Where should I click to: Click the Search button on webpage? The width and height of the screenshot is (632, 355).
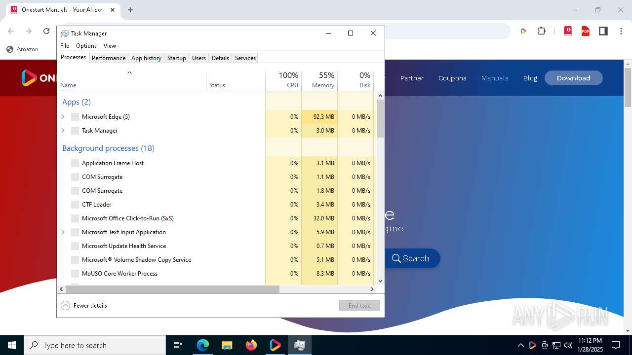click(x=410, y=258)
